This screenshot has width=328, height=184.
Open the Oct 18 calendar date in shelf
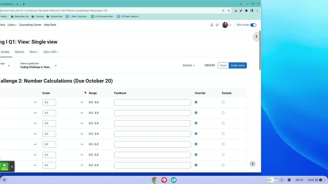coord(299,180)
